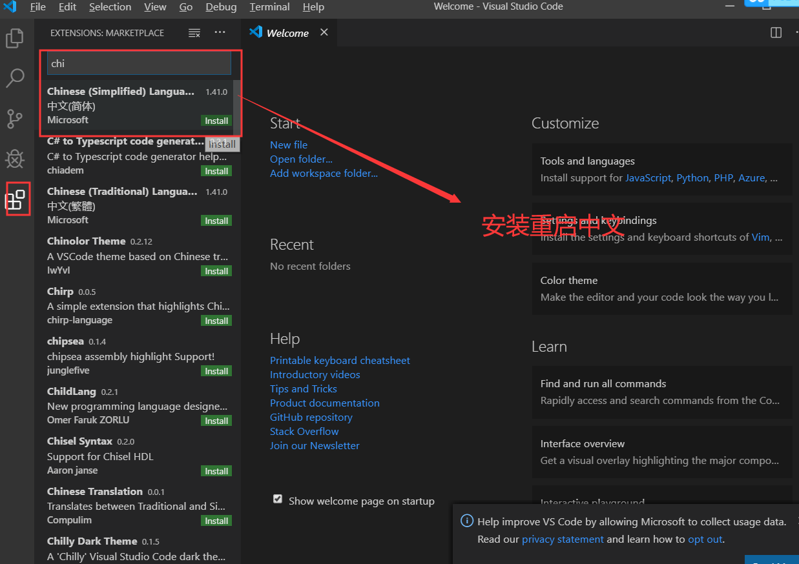
Task: Select Chilly Dark Theme extension entry
Action: click(138, 549)
